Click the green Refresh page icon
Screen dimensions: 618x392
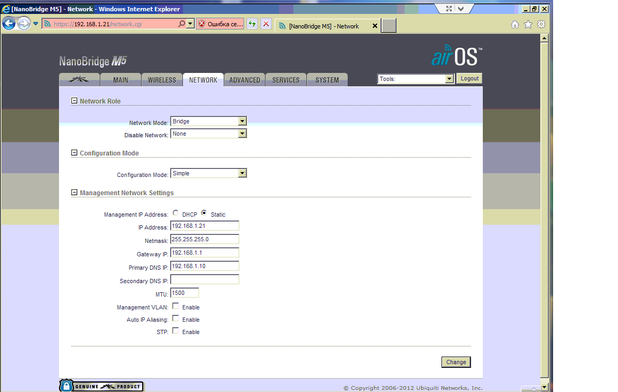click(x=252, y=24)
